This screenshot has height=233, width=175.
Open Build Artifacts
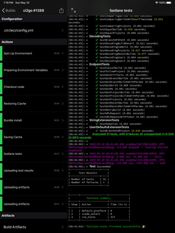point(34,227)
